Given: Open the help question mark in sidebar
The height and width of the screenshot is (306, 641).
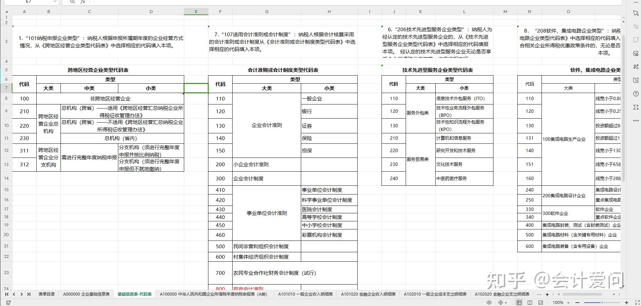Looking at the screenshot, I should (636, 94).
